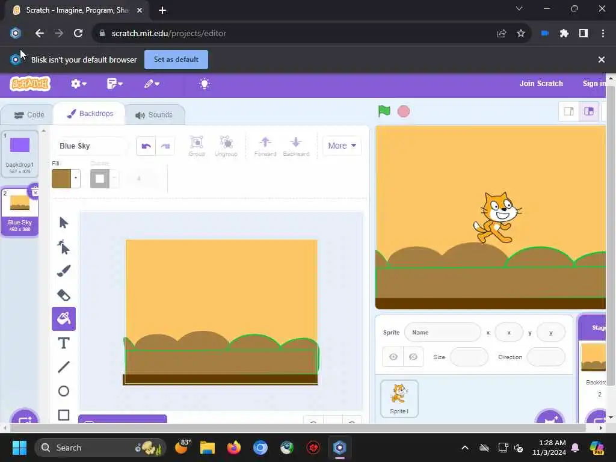Open the browser tab search chevron
Image resolution: width=616 pixels, height=462 pixels.
(x=519, y=8)
